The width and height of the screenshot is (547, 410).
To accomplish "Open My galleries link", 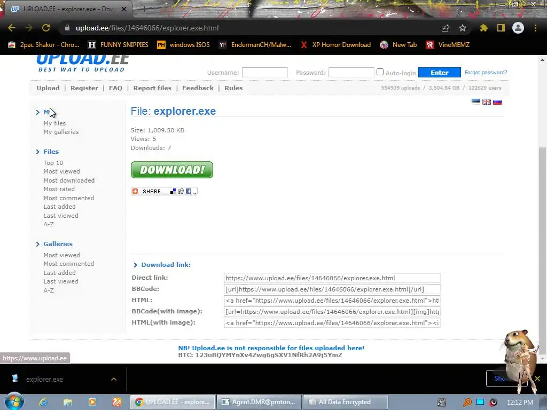I will click(61, 132).
